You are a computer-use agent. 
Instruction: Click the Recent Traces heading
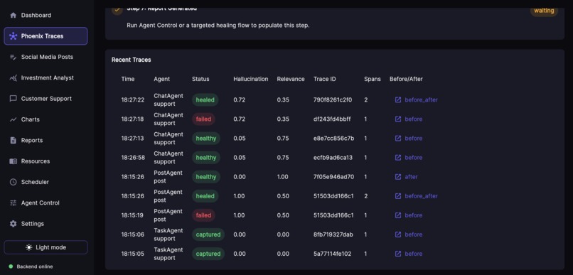[132, 60]
